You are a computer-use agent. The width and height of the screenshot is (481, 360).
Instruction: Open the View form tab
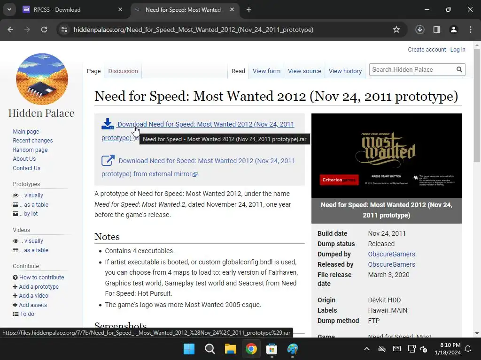click(x=266, y=71)
